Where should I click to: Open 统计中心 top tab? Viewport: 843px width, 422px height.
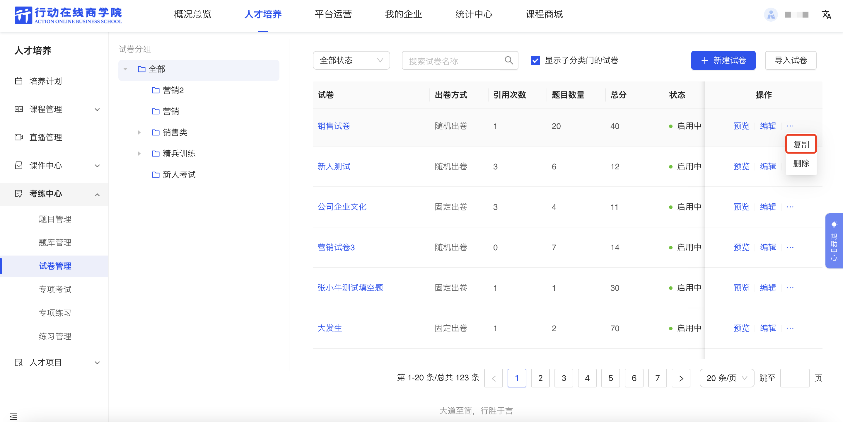pos(474,14)
